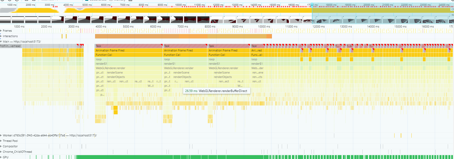Select the Task beginning near 8100 ms
The width and height of the screenshot is (454, 159).
point(229,46)
